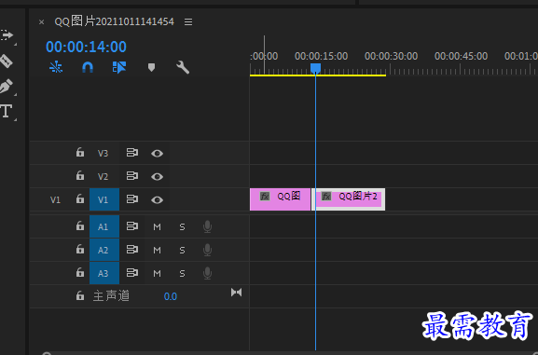Click the ruler at 00:00:45:00
The image size is (538, 355).
coord(461,56)
